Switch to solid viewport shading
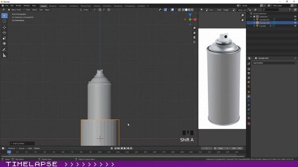This screenshot has height=167, width=298. click(x=186, y=10)
